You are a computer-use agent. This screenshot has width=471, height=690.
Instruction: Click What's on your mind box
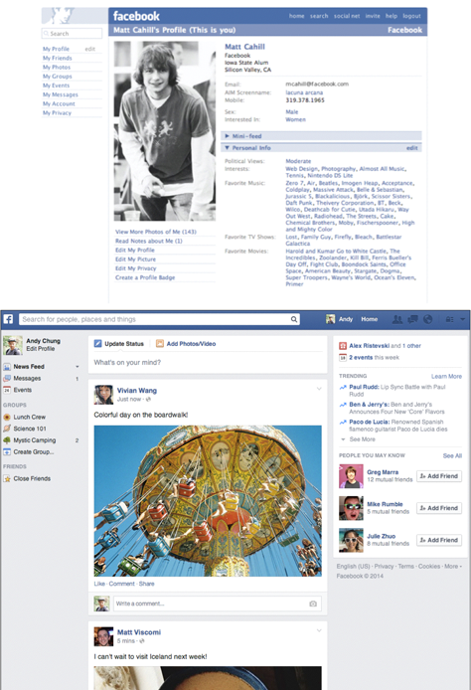(208, 363)
